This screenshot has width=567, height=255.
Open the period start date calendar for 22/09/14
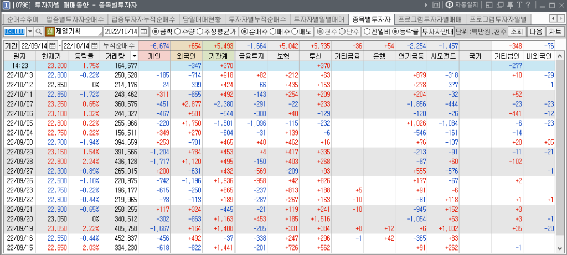pyautogui.click(x=53, y=45)
